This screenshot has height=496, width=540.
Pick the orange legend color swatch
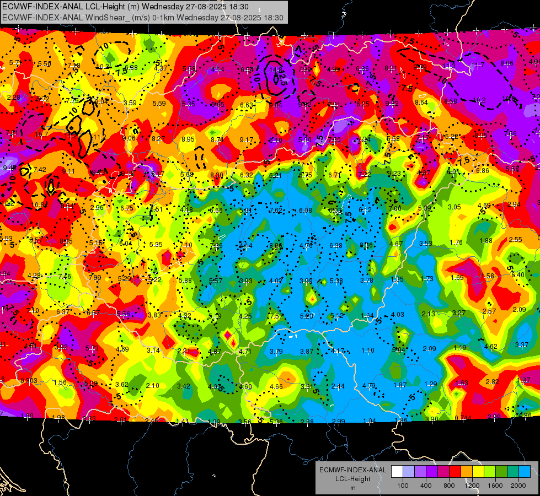tap(467, 471)
